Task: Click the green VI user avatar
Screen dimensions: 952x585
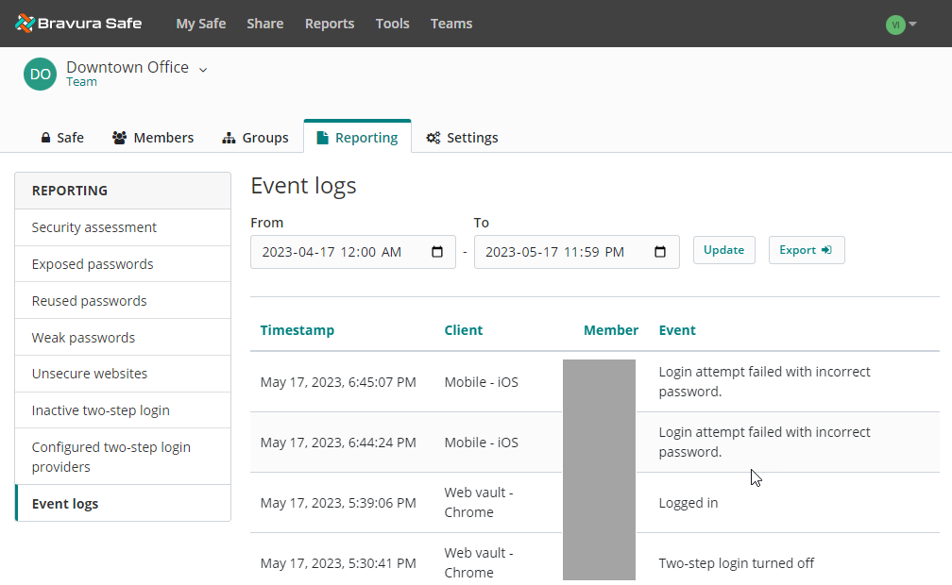Action: pyautogui.click(x=895, y=25)
